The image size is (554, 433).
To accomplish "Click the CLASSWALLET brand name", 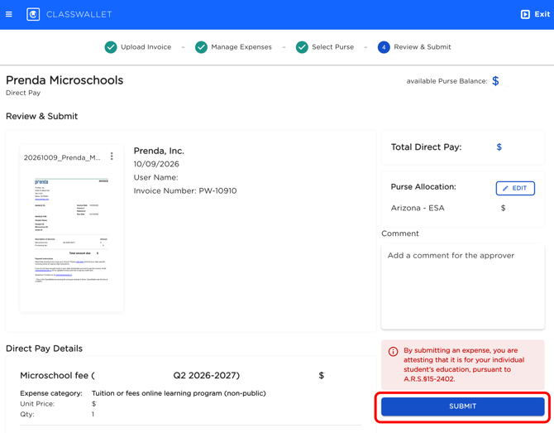I will [x=79, y=15].
